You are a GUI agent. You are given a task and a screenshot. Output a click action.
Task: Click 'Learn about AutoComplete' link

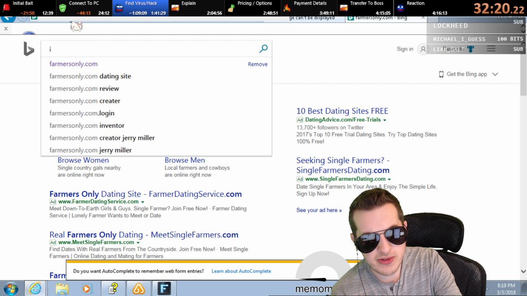[x=241, y=271]
